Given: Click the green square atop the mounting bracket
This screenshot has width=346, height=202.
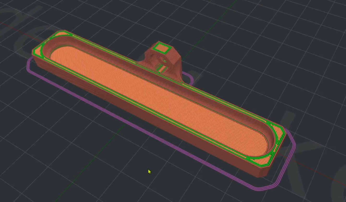Looking at the screenshot, I should 162,48.
